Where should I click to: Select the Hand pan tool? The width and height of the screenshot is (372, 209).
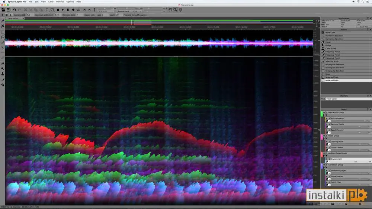(170, 10)
